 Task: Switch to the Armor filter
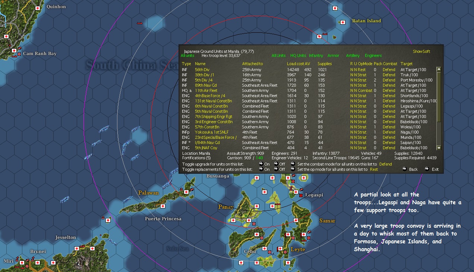tap(333, 55)
